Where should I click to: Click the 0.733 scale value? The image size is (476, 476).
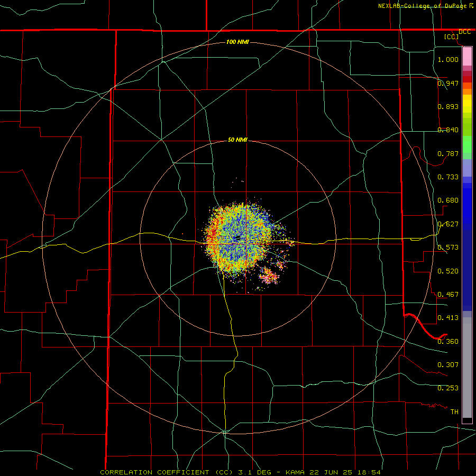pyautogui.click(x=448, y=177)
